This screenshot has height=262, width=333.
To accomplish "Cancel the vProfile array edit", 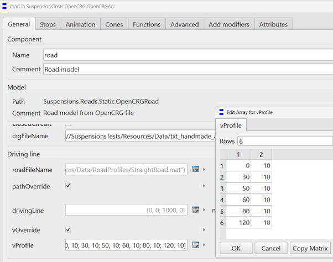I will pyautogui.click(x=271, y=248).
